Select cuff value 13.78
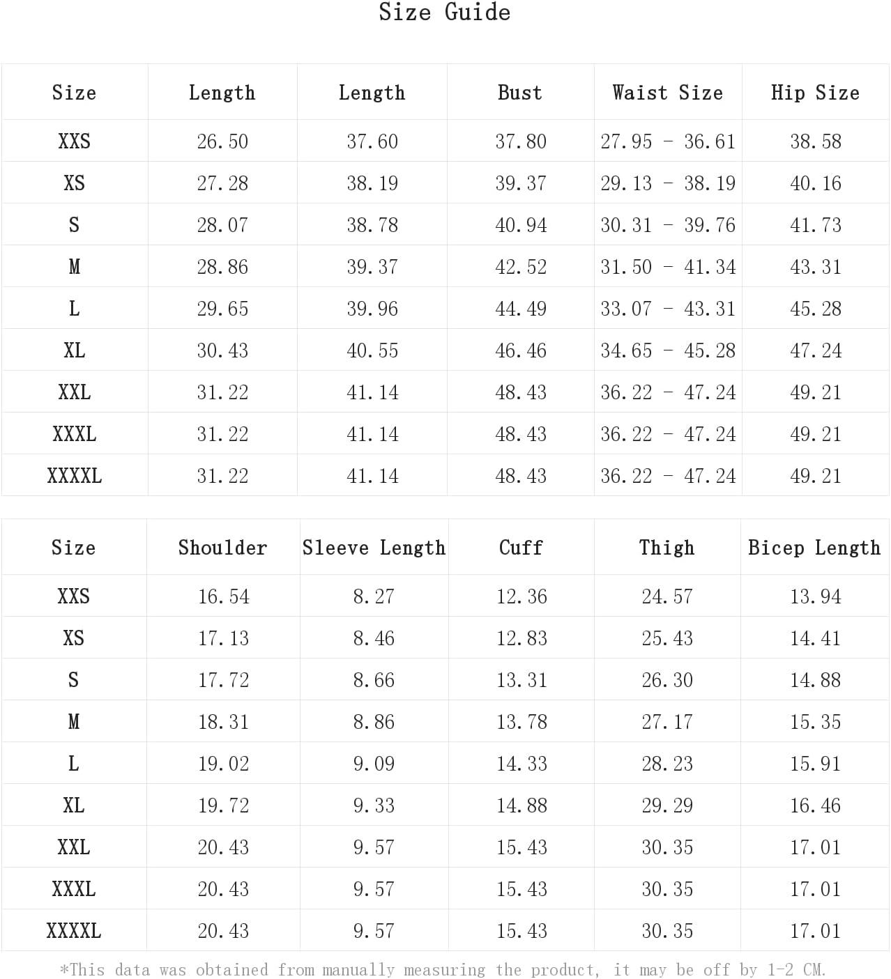Image resolution: width=891 pixels, height=979 pixels. pyautogui.click(x=521, y=722)
